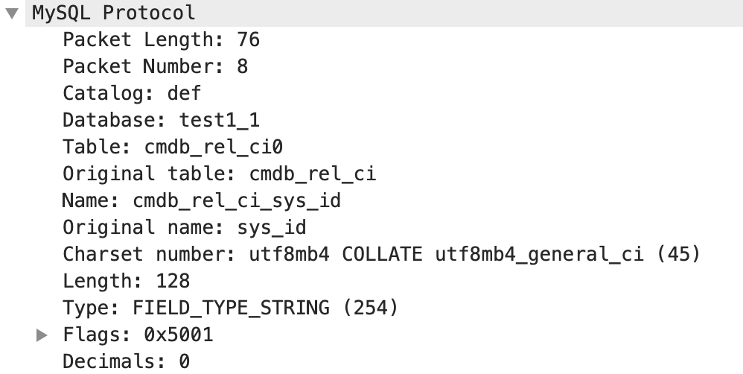Click the Original table: cmdb_rel_ci row
The image size is (743, 374).
(219, 174)
